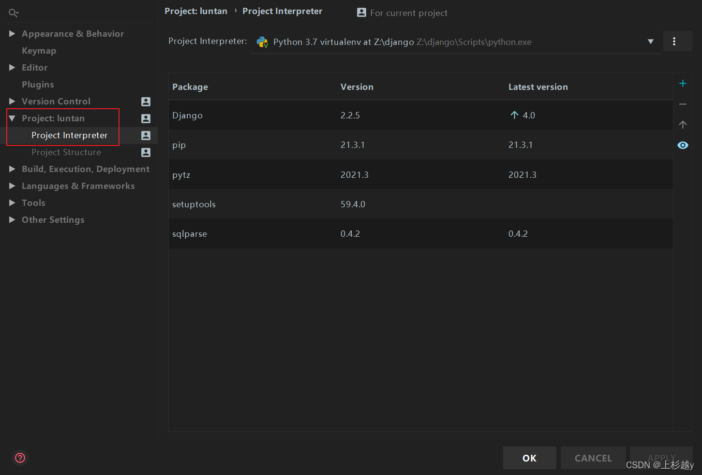Collapse the Project: luntan tree node
702x475 pixels.
[x=13, y=118]
